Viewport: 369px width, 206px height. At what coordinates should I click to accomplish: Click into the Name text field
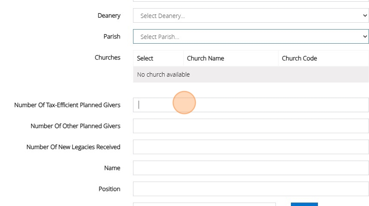pos(251,168)
